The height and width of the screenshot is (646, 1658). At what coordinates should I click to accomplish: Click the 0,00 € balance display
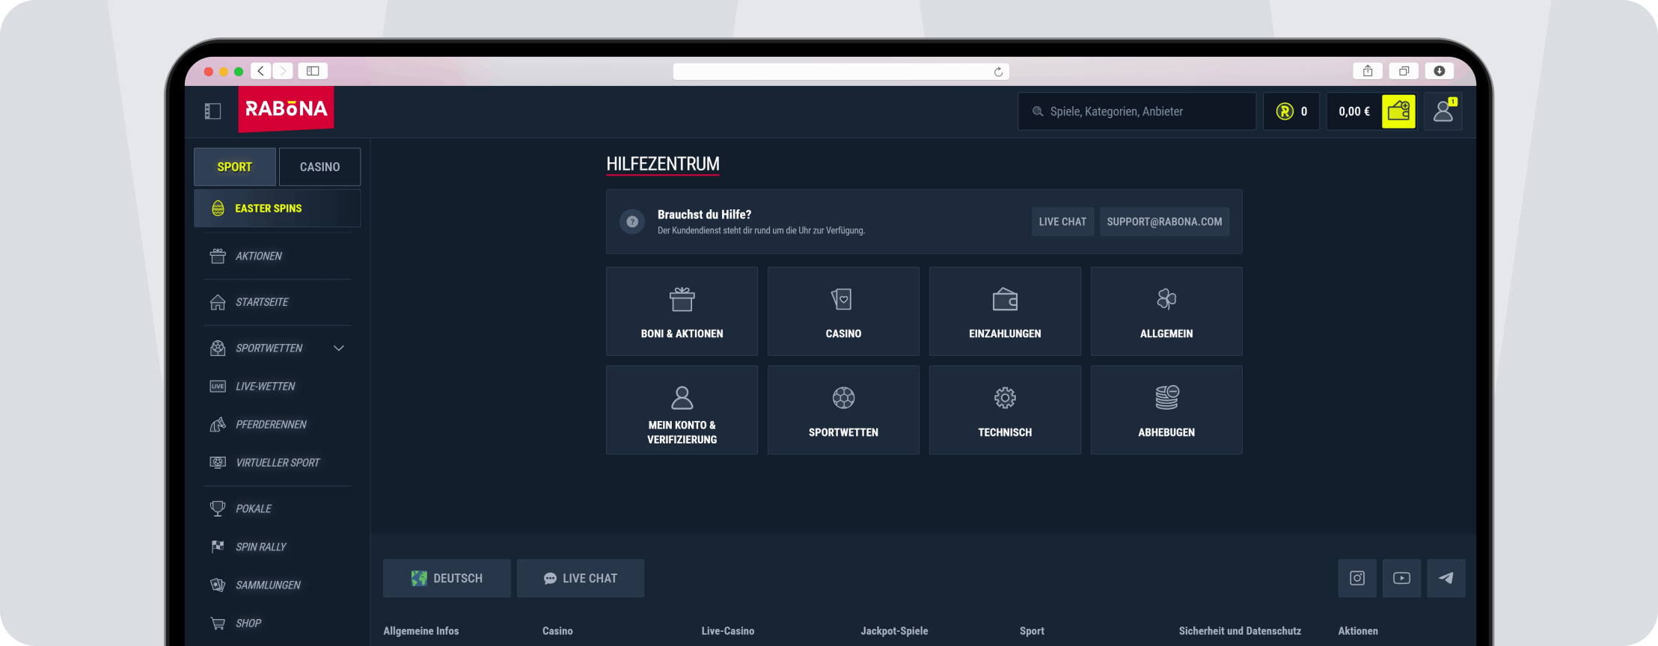click(1354, 111)
